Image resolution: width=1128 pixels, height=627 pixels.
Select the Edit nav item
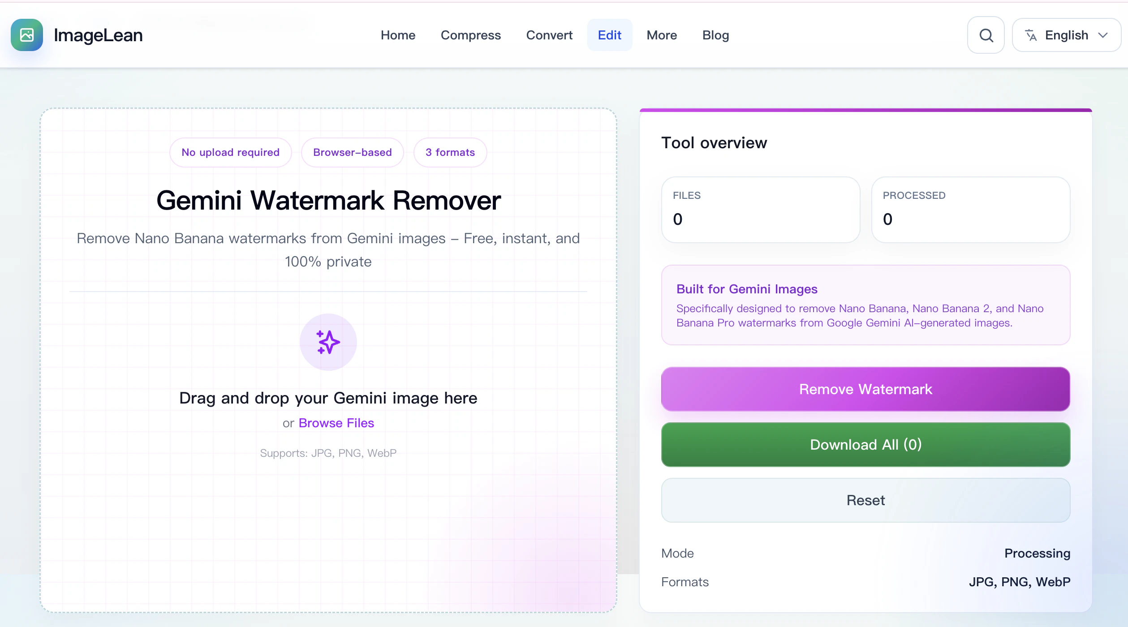(609, 35)
